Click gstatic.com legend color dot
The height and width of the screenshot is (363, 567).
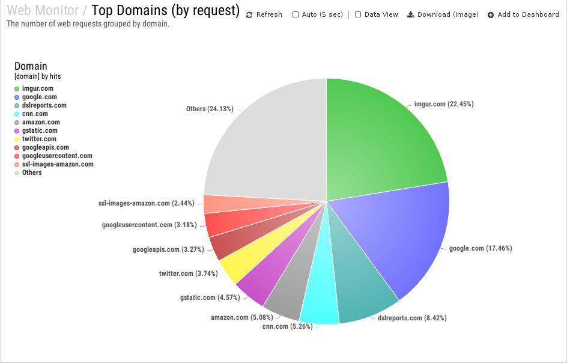[17, 130]
